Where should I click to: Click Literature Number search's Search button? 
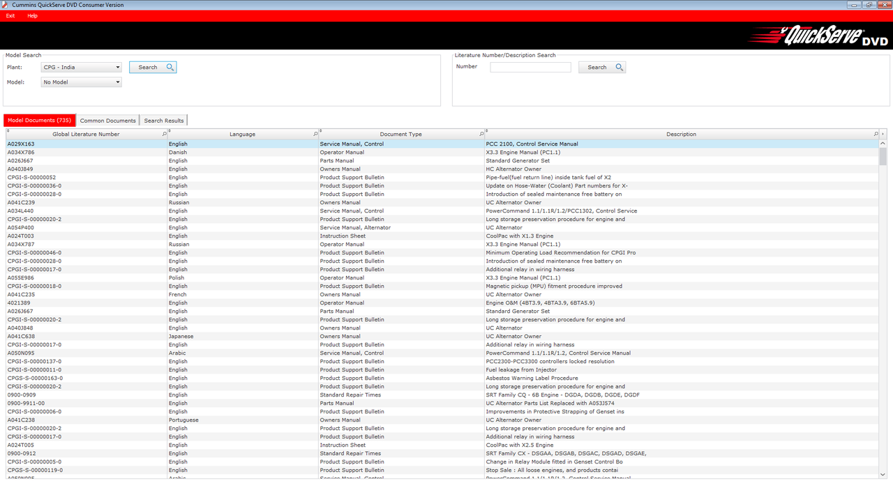point(602,68)
